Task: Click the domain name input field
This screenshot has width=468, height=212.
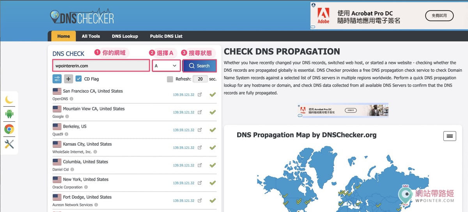Action: tap(101, 66)
